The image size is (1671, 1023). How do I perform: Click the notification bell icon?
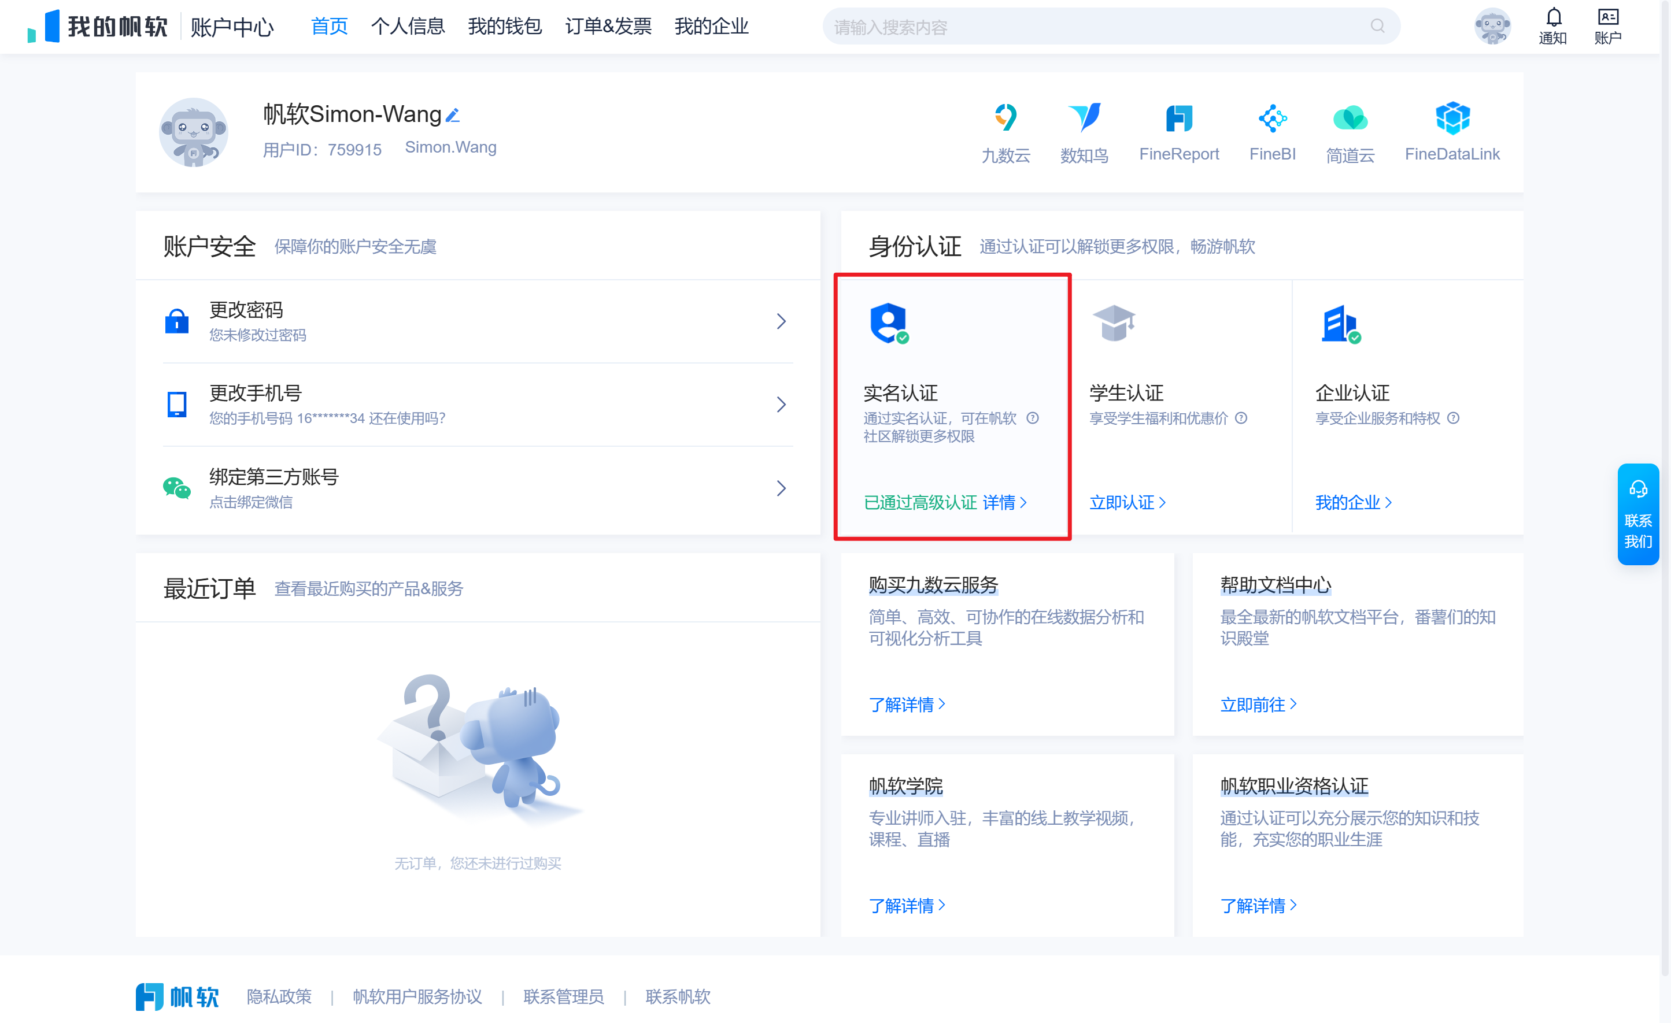1553,17
